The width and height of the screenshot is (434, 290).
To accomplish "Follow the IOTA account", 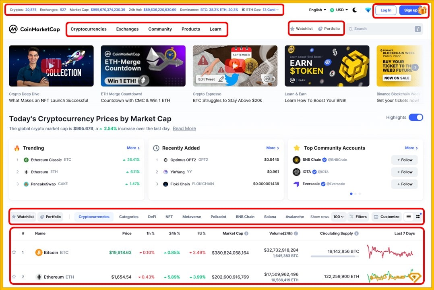I will pyautogui.click(x=404, y=172).
